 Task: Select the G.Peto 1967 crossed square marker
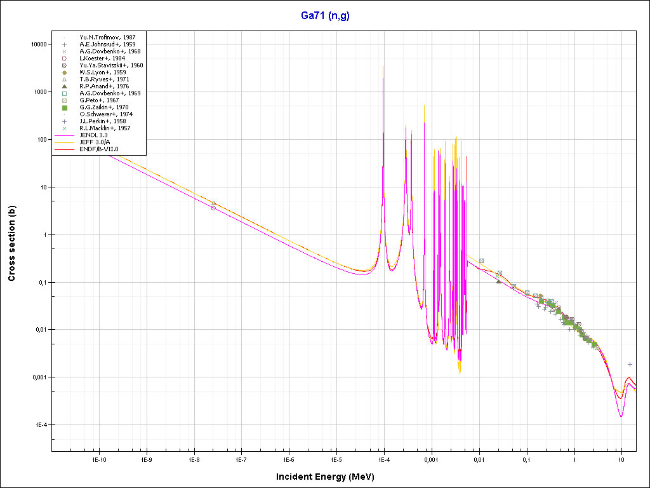[64, 100]
